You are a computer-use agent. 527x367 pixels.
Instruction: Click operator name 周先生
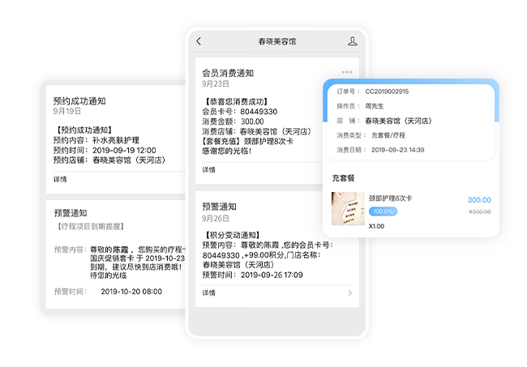pyautogui.click(x=375, y=106)
